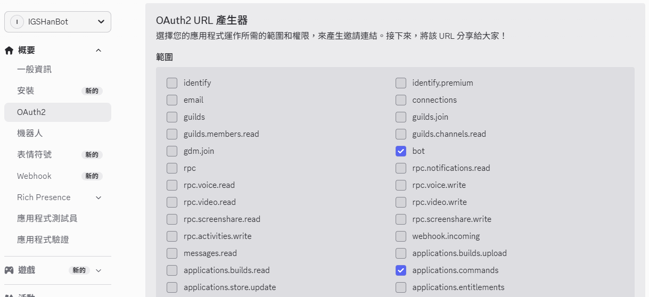Click the IGSHanBot app avatar icon
The image size is (649, 297).
point(17,22)
